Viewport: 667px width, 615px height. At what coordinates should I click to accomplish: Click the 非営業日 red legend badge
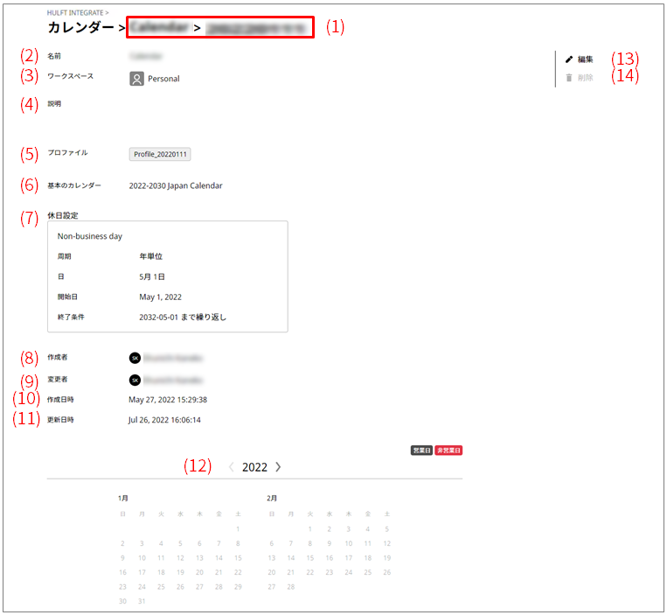coord(448,450)
